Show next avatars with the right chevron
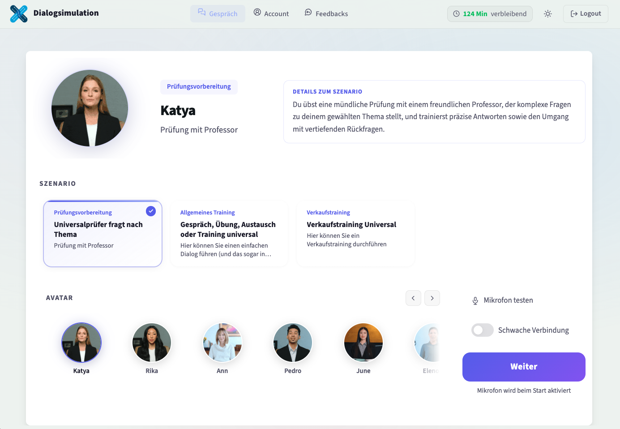This screenshot has width=620, height=429. coord(432,298)
